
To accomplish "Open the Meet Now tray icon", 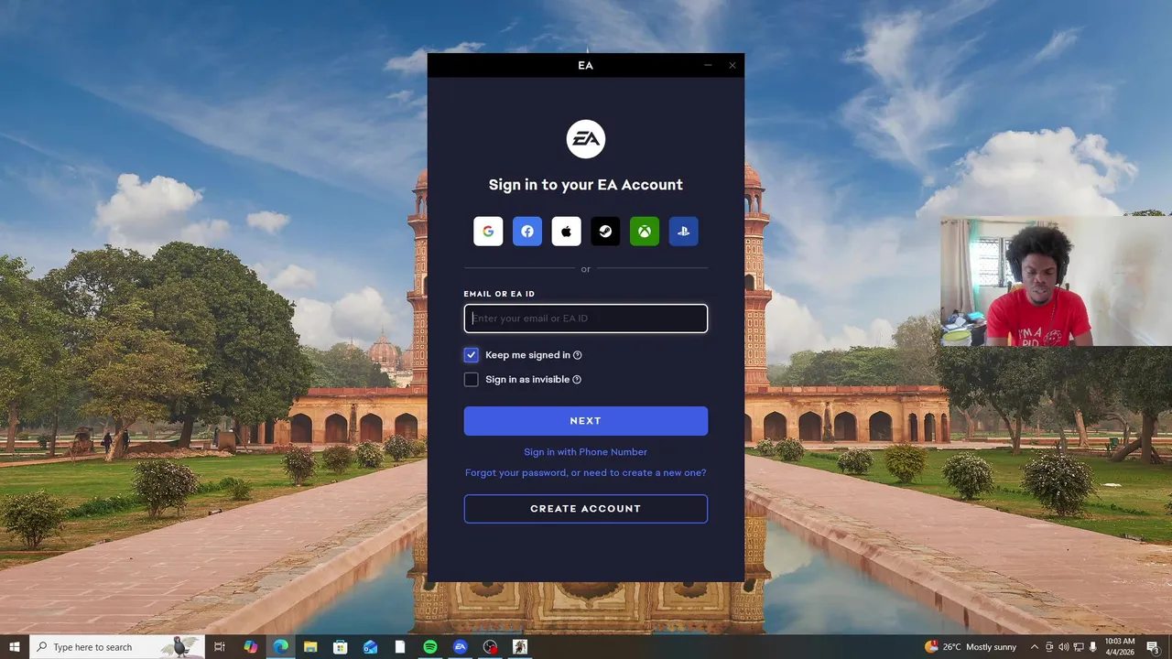I will pos(1049,647).
